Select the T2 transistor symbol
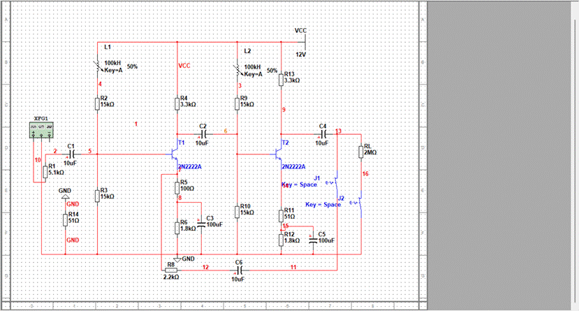 (279, 154)
